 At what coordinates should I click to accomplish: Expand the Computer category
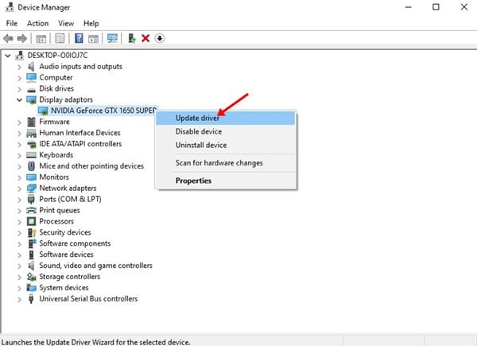pyautogui.click(x=19, y=78)
